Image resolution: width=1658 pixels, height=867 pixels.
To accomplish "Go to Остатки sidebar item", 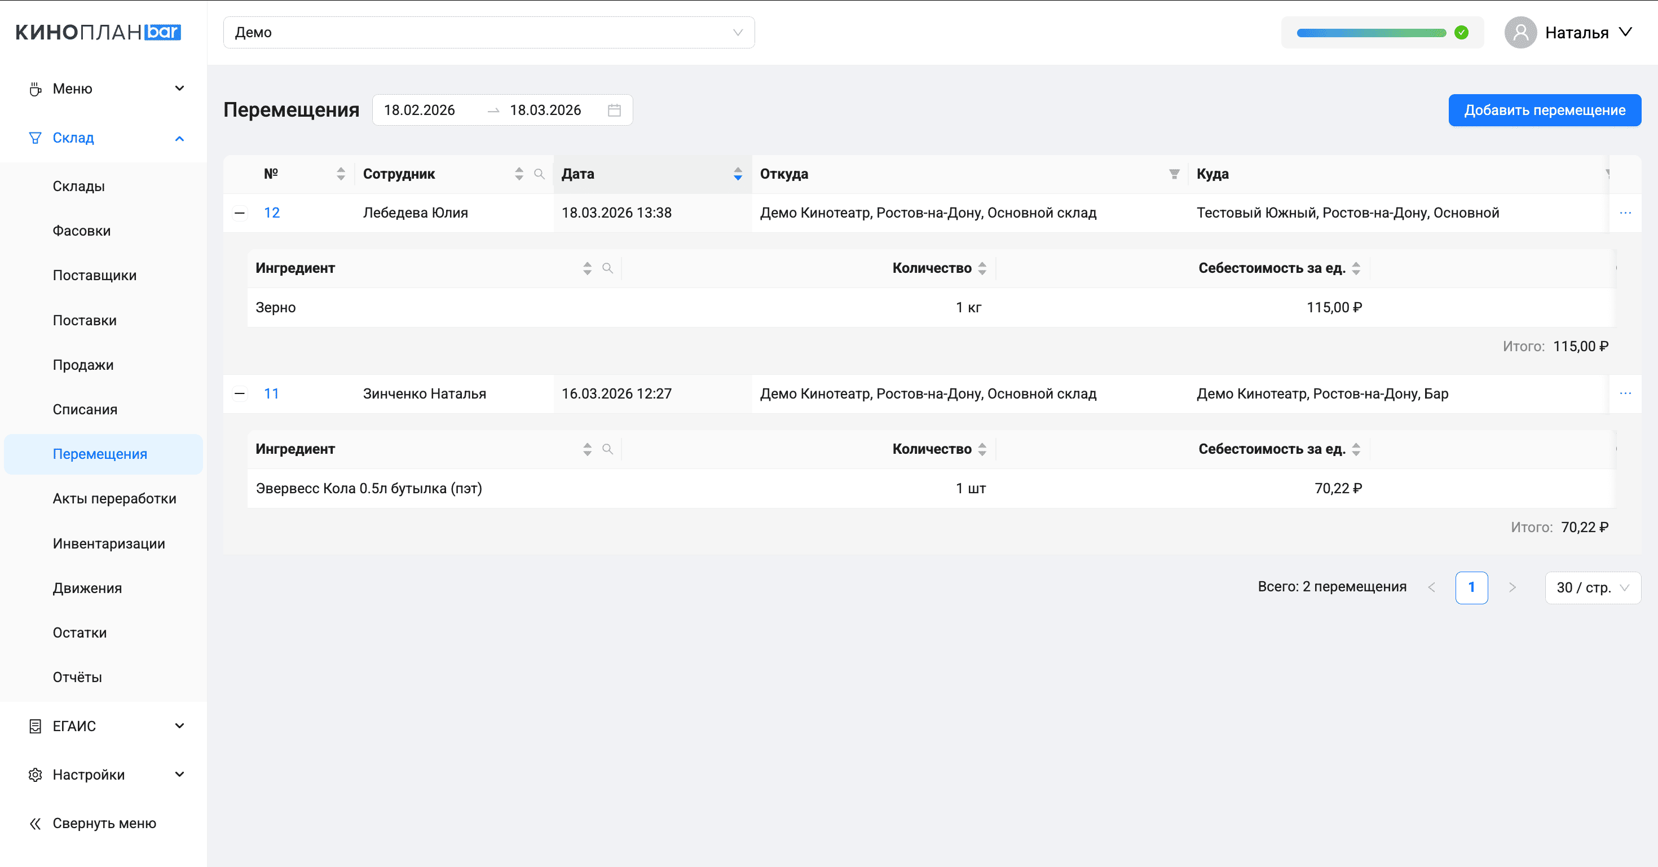I will point(80,632).
